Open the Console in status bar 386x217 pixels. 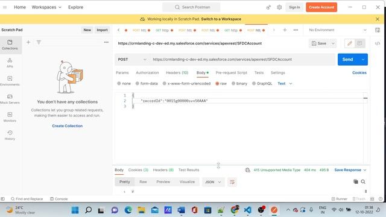[x=59, y=199]
